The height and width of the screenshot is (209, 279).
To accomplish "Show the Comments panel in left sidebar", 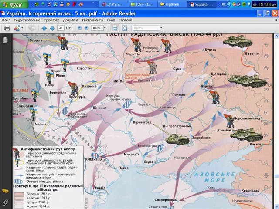I will tap(5, 191).
